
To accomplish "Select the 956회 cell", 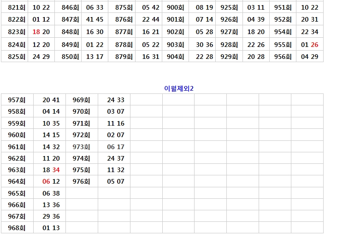I will coord(283,56).
